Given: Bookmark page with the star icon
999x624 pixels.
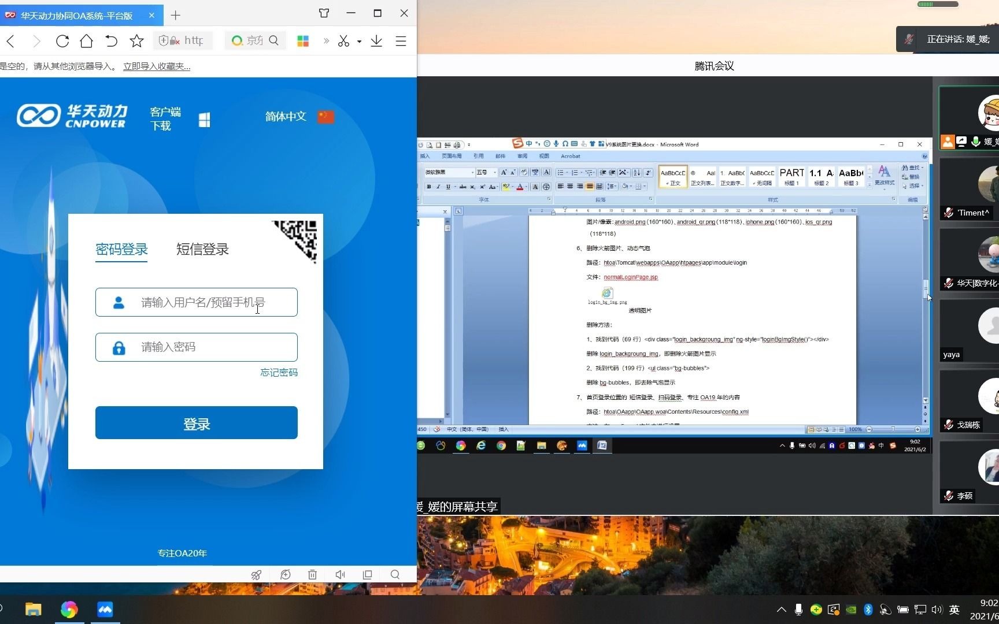Looking at the screenshot, I should pyautogui.click(x=136, y=41).
